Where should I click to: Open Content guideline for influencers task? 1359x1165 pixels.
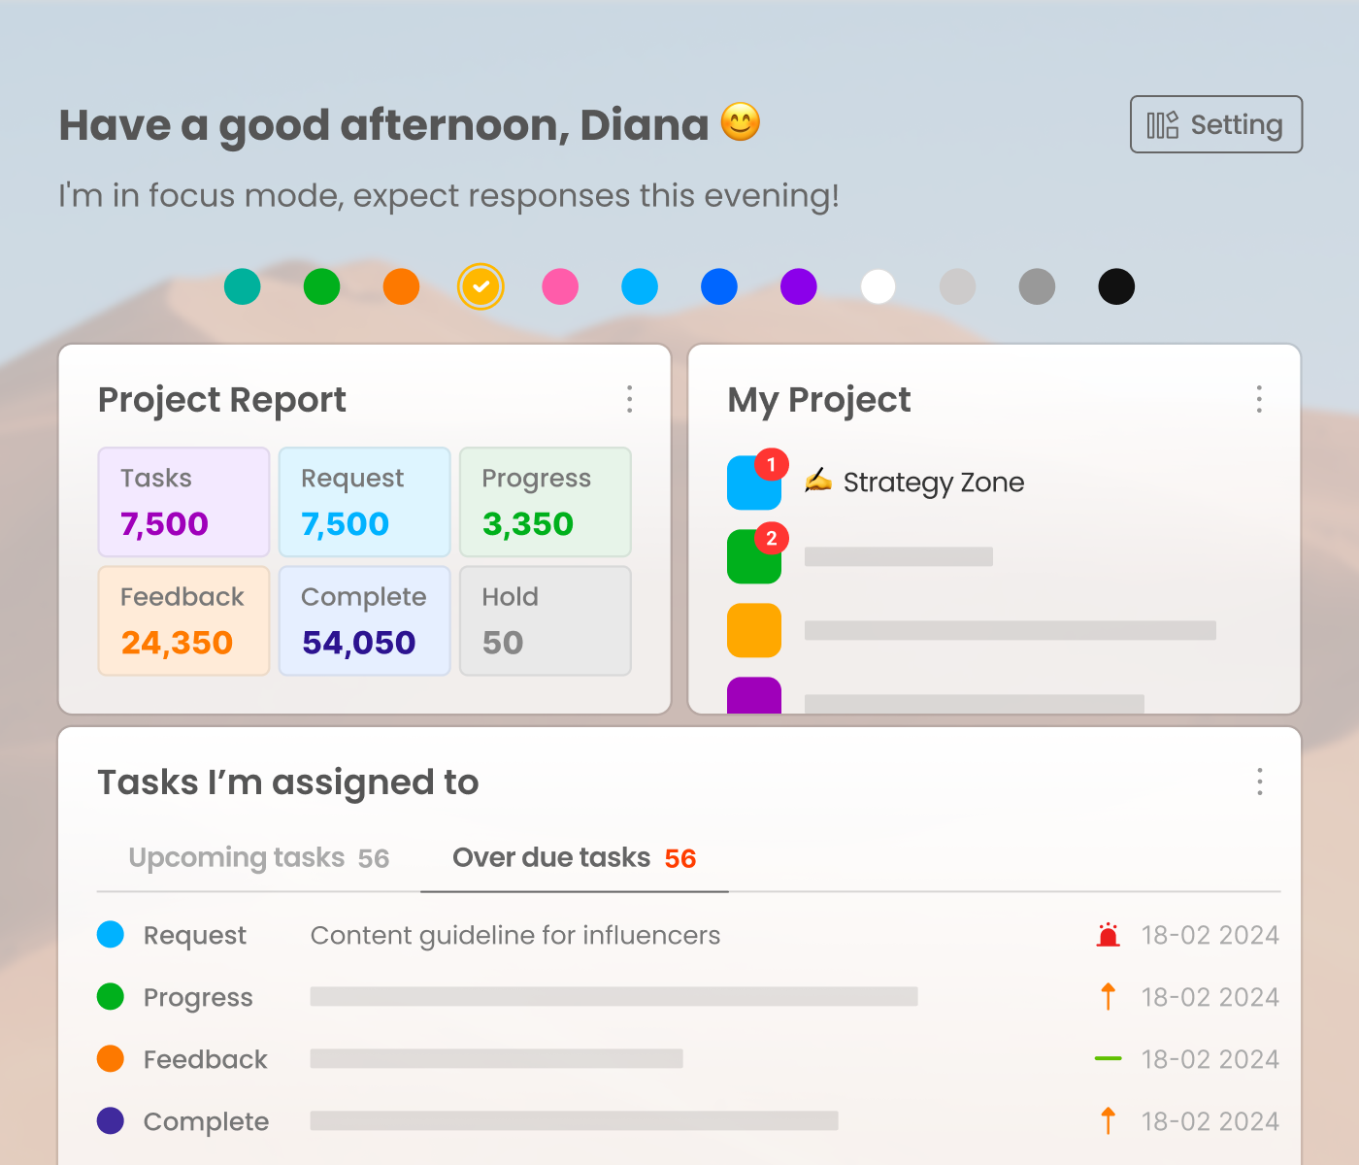[x=514, y=935]
